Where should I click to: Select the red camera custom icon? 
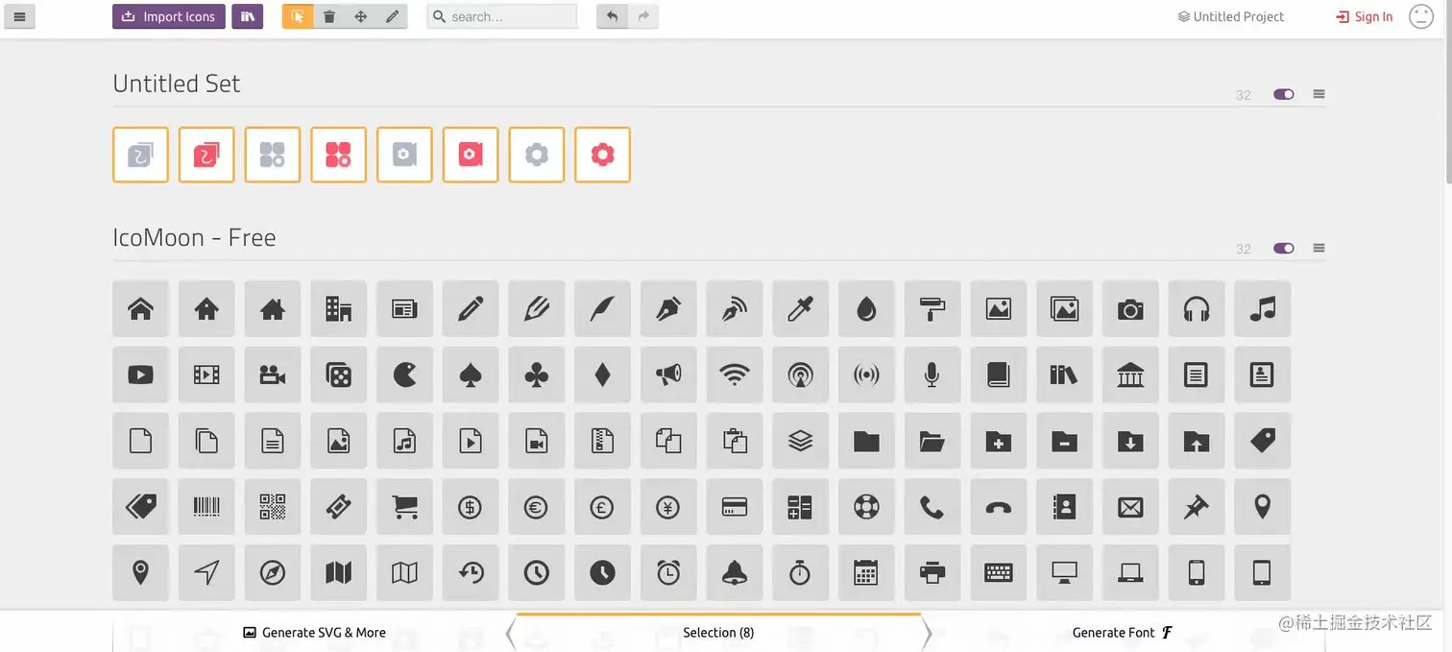(471, 155)
